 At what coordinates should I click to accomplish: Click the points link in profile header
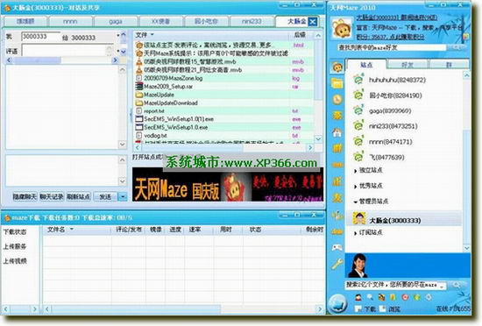click(390, 37)
